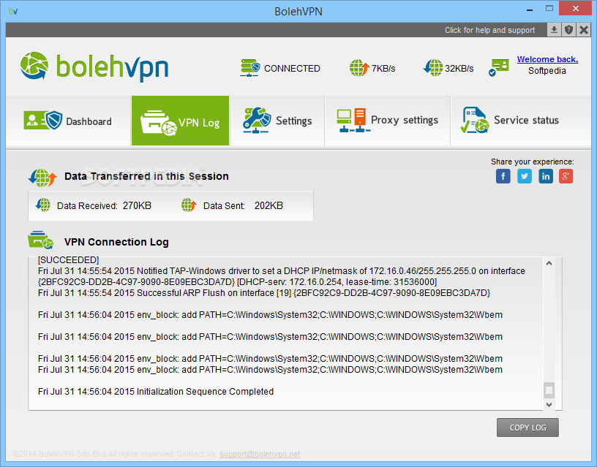Click the user account card icon

click(x=499, y=67)
